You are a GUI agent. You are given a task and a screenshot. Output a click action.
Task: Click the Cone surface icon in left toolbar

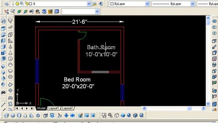(x=10, y=53)
